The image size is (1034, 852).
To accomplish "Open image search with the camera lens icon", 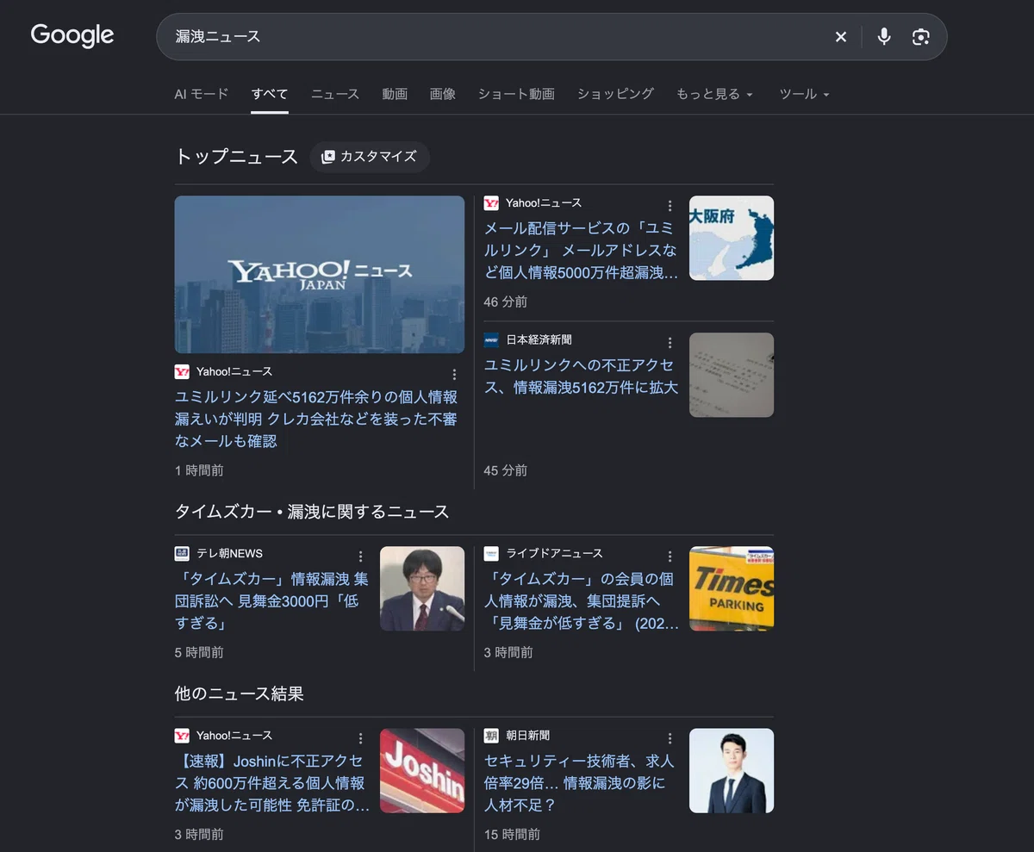I will pyautogui.click(x=921, y=36).
